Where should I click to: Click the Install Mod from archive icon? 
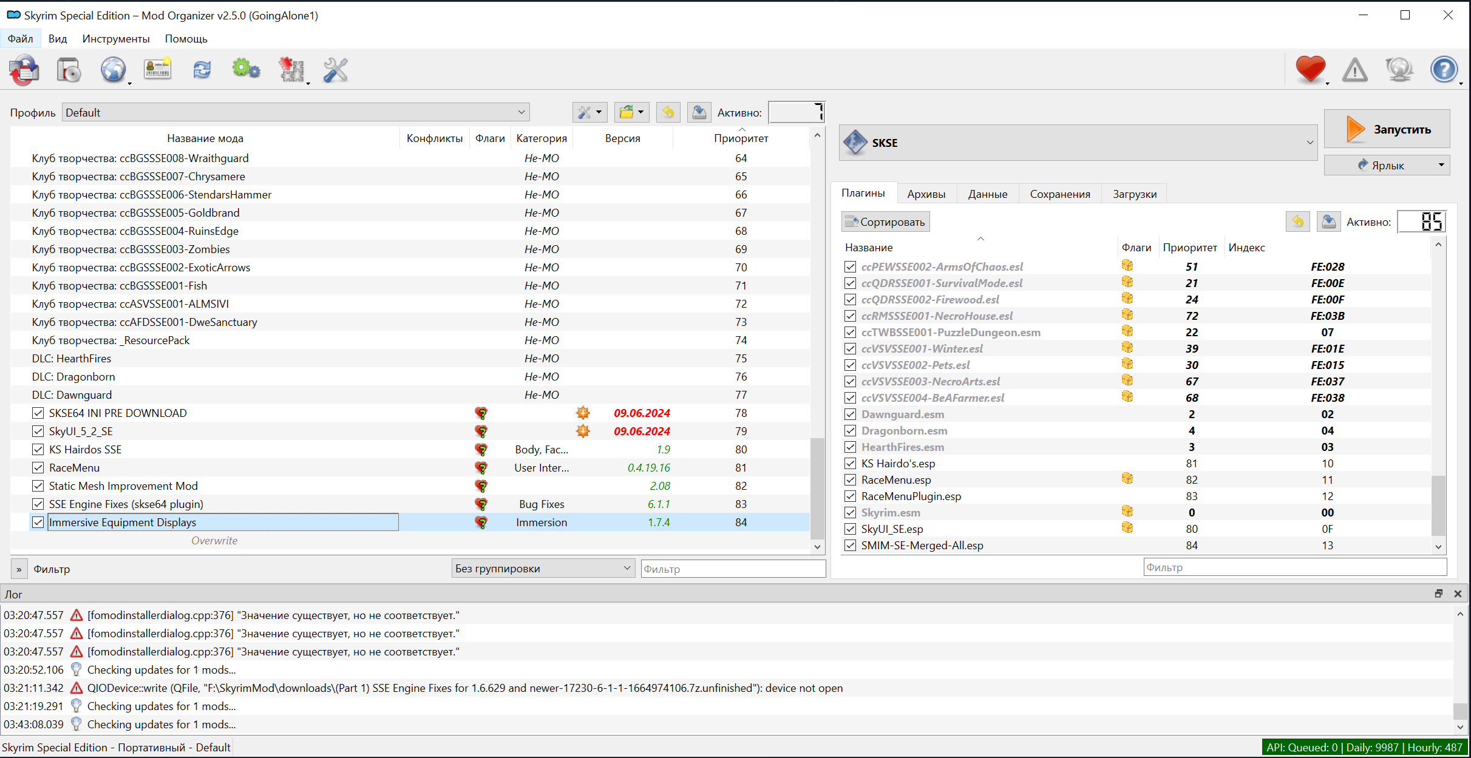pyautogui.click(x=68, y=70)
